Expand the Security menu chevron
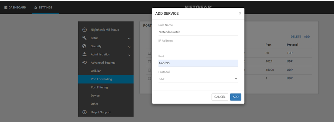The image size is (334, 122). tap(129, 47)
